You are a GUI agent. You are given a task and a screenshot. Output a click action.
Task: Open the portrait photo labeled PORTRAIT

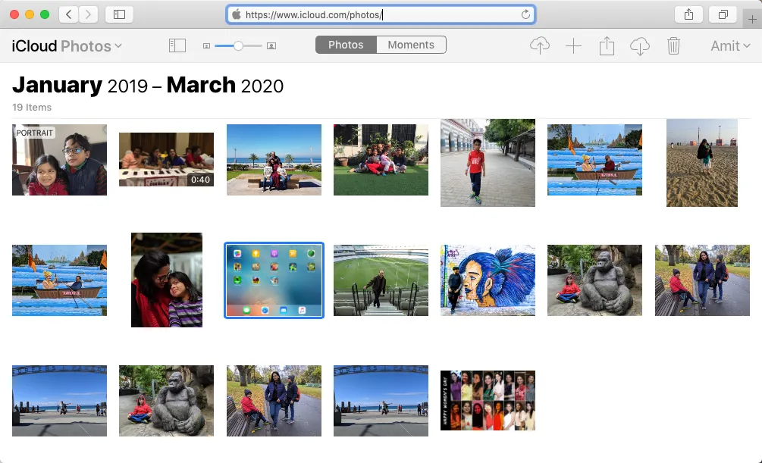coord(59,159)
